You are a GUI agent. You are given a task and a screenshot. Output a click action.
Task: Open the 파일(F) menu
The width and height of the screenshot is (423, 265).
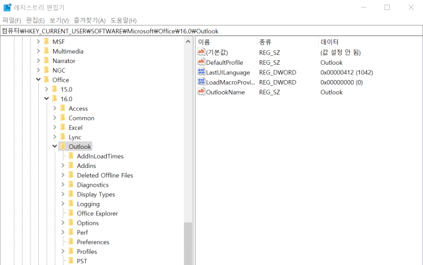tap(12, 20)
